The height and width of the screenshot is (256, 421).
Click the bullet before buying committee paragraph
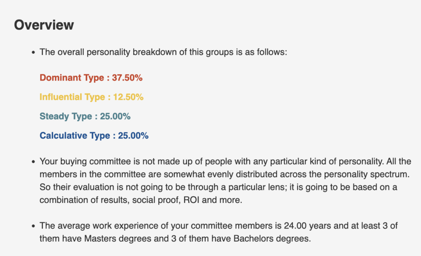tap(33, 162)
